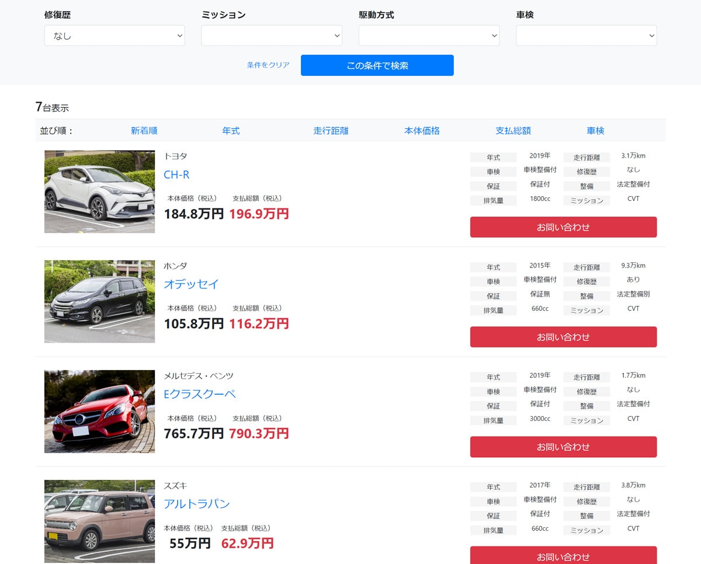The width and height of the screenshot is (701, 564).
Task: Click the 保証無 value on オデッセイ
Action: click(x=540, y=294)
